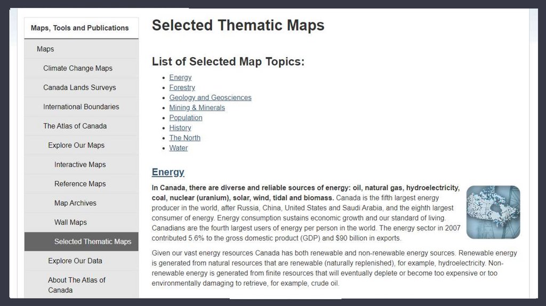Screen dimensions: 546x306
Task: Go to International Boundaries sidebar item
Action: click(81, 107)
